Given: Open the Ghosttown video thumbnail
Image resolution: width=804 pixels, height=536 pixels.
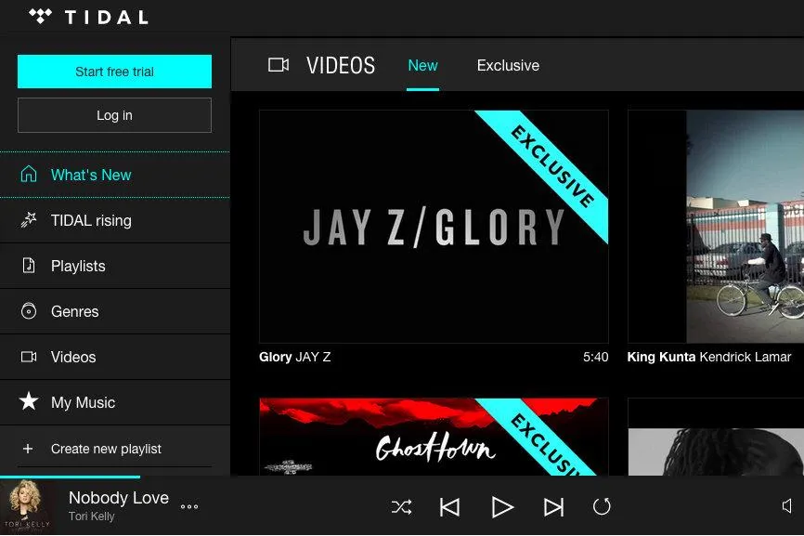Looking at the screenshot, I should [x=434, y=437].
